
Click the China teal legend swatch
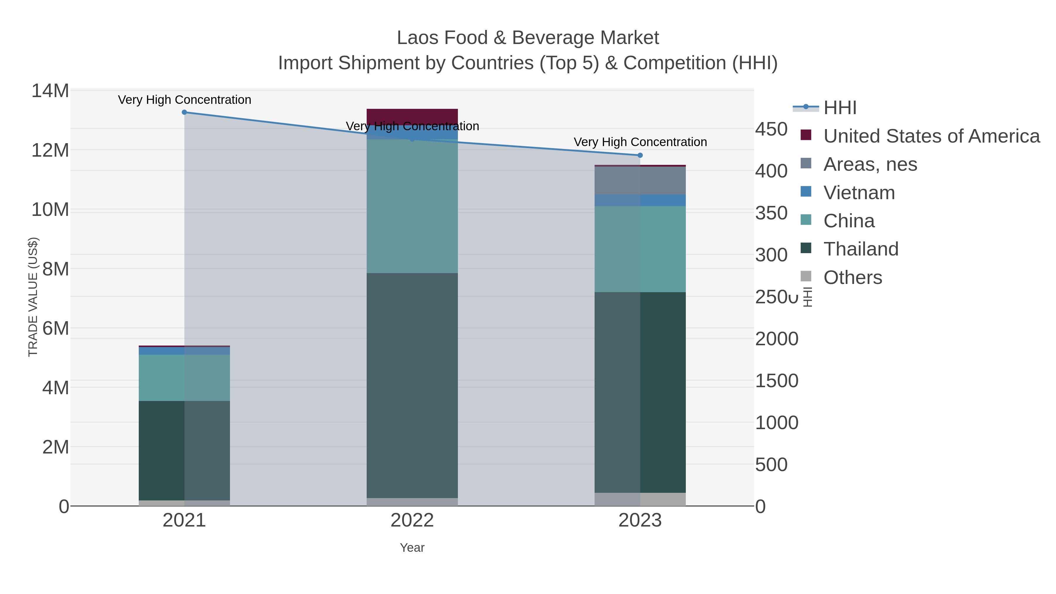coord(806,220)
